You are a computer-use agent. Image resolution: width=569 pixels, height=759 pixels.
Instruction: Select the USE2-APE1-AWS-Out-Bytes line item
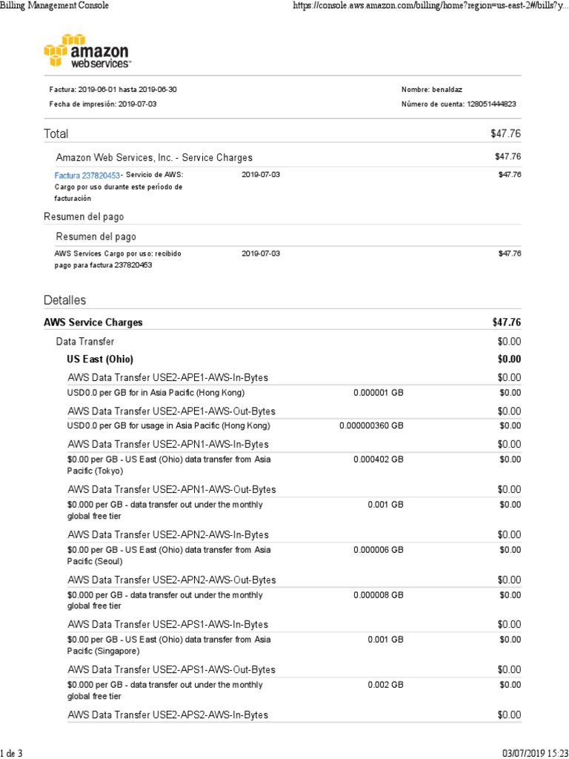171,411
